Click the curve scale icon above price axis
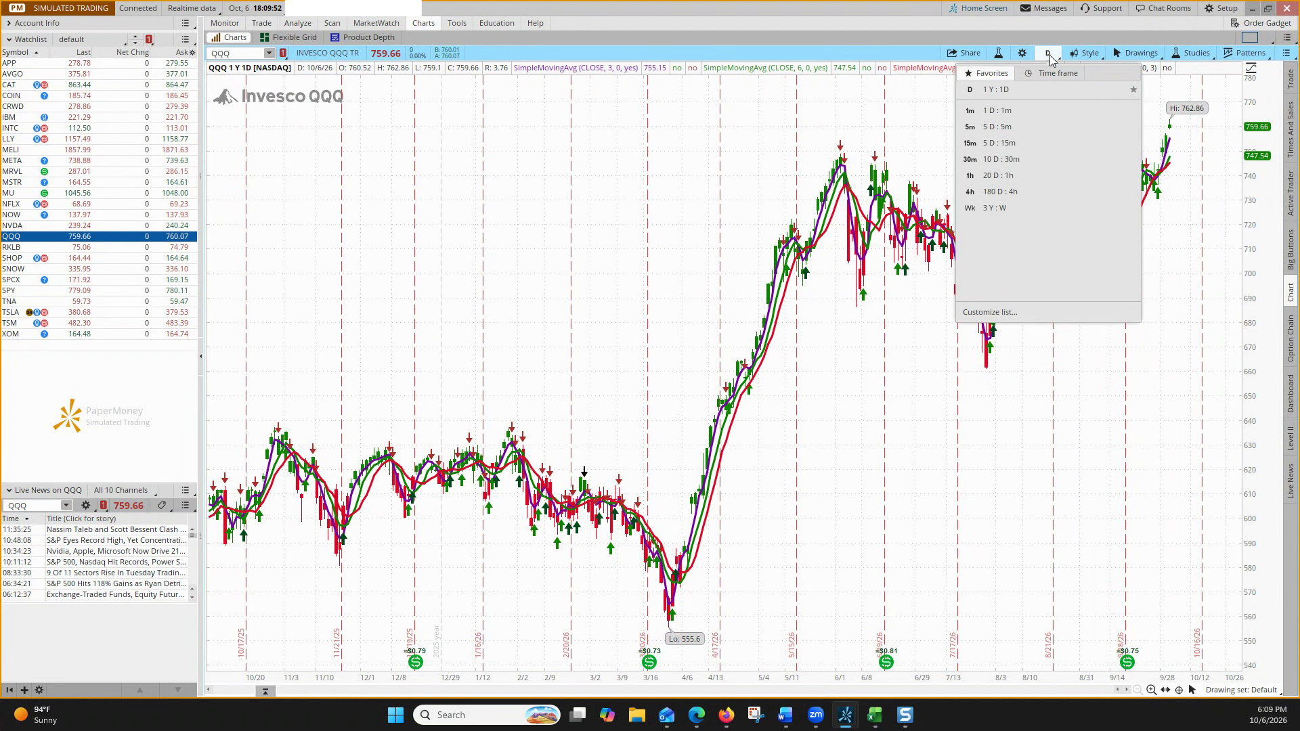 1251,68
